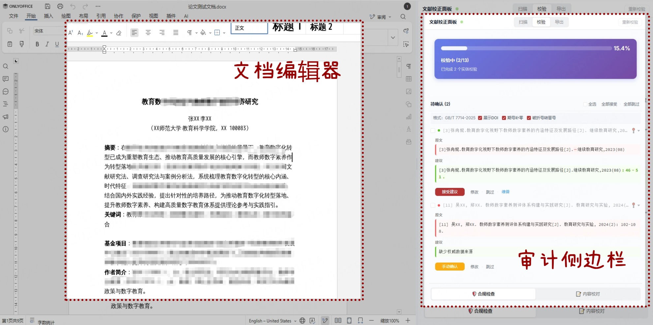Toggle italic formatting
The image size is (653, 325).
(x=47, y=44)
